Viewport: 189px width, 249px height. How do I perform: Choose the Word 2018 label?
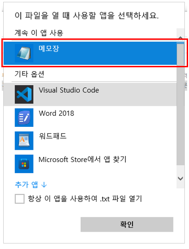(x=56, y=114)
